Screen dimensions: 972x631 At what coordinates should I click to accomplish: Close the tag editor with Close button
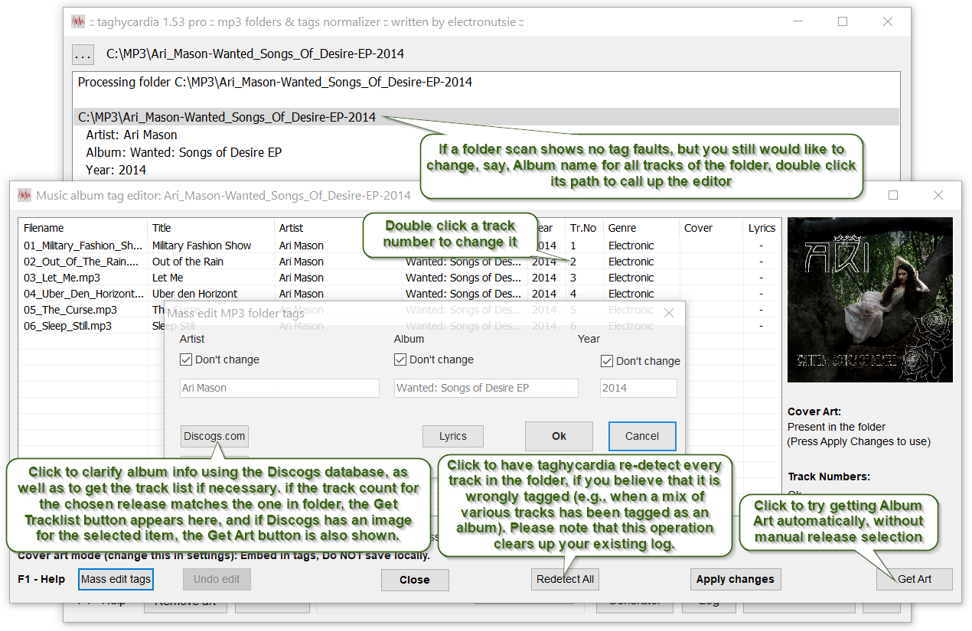[x=415, y=580]
